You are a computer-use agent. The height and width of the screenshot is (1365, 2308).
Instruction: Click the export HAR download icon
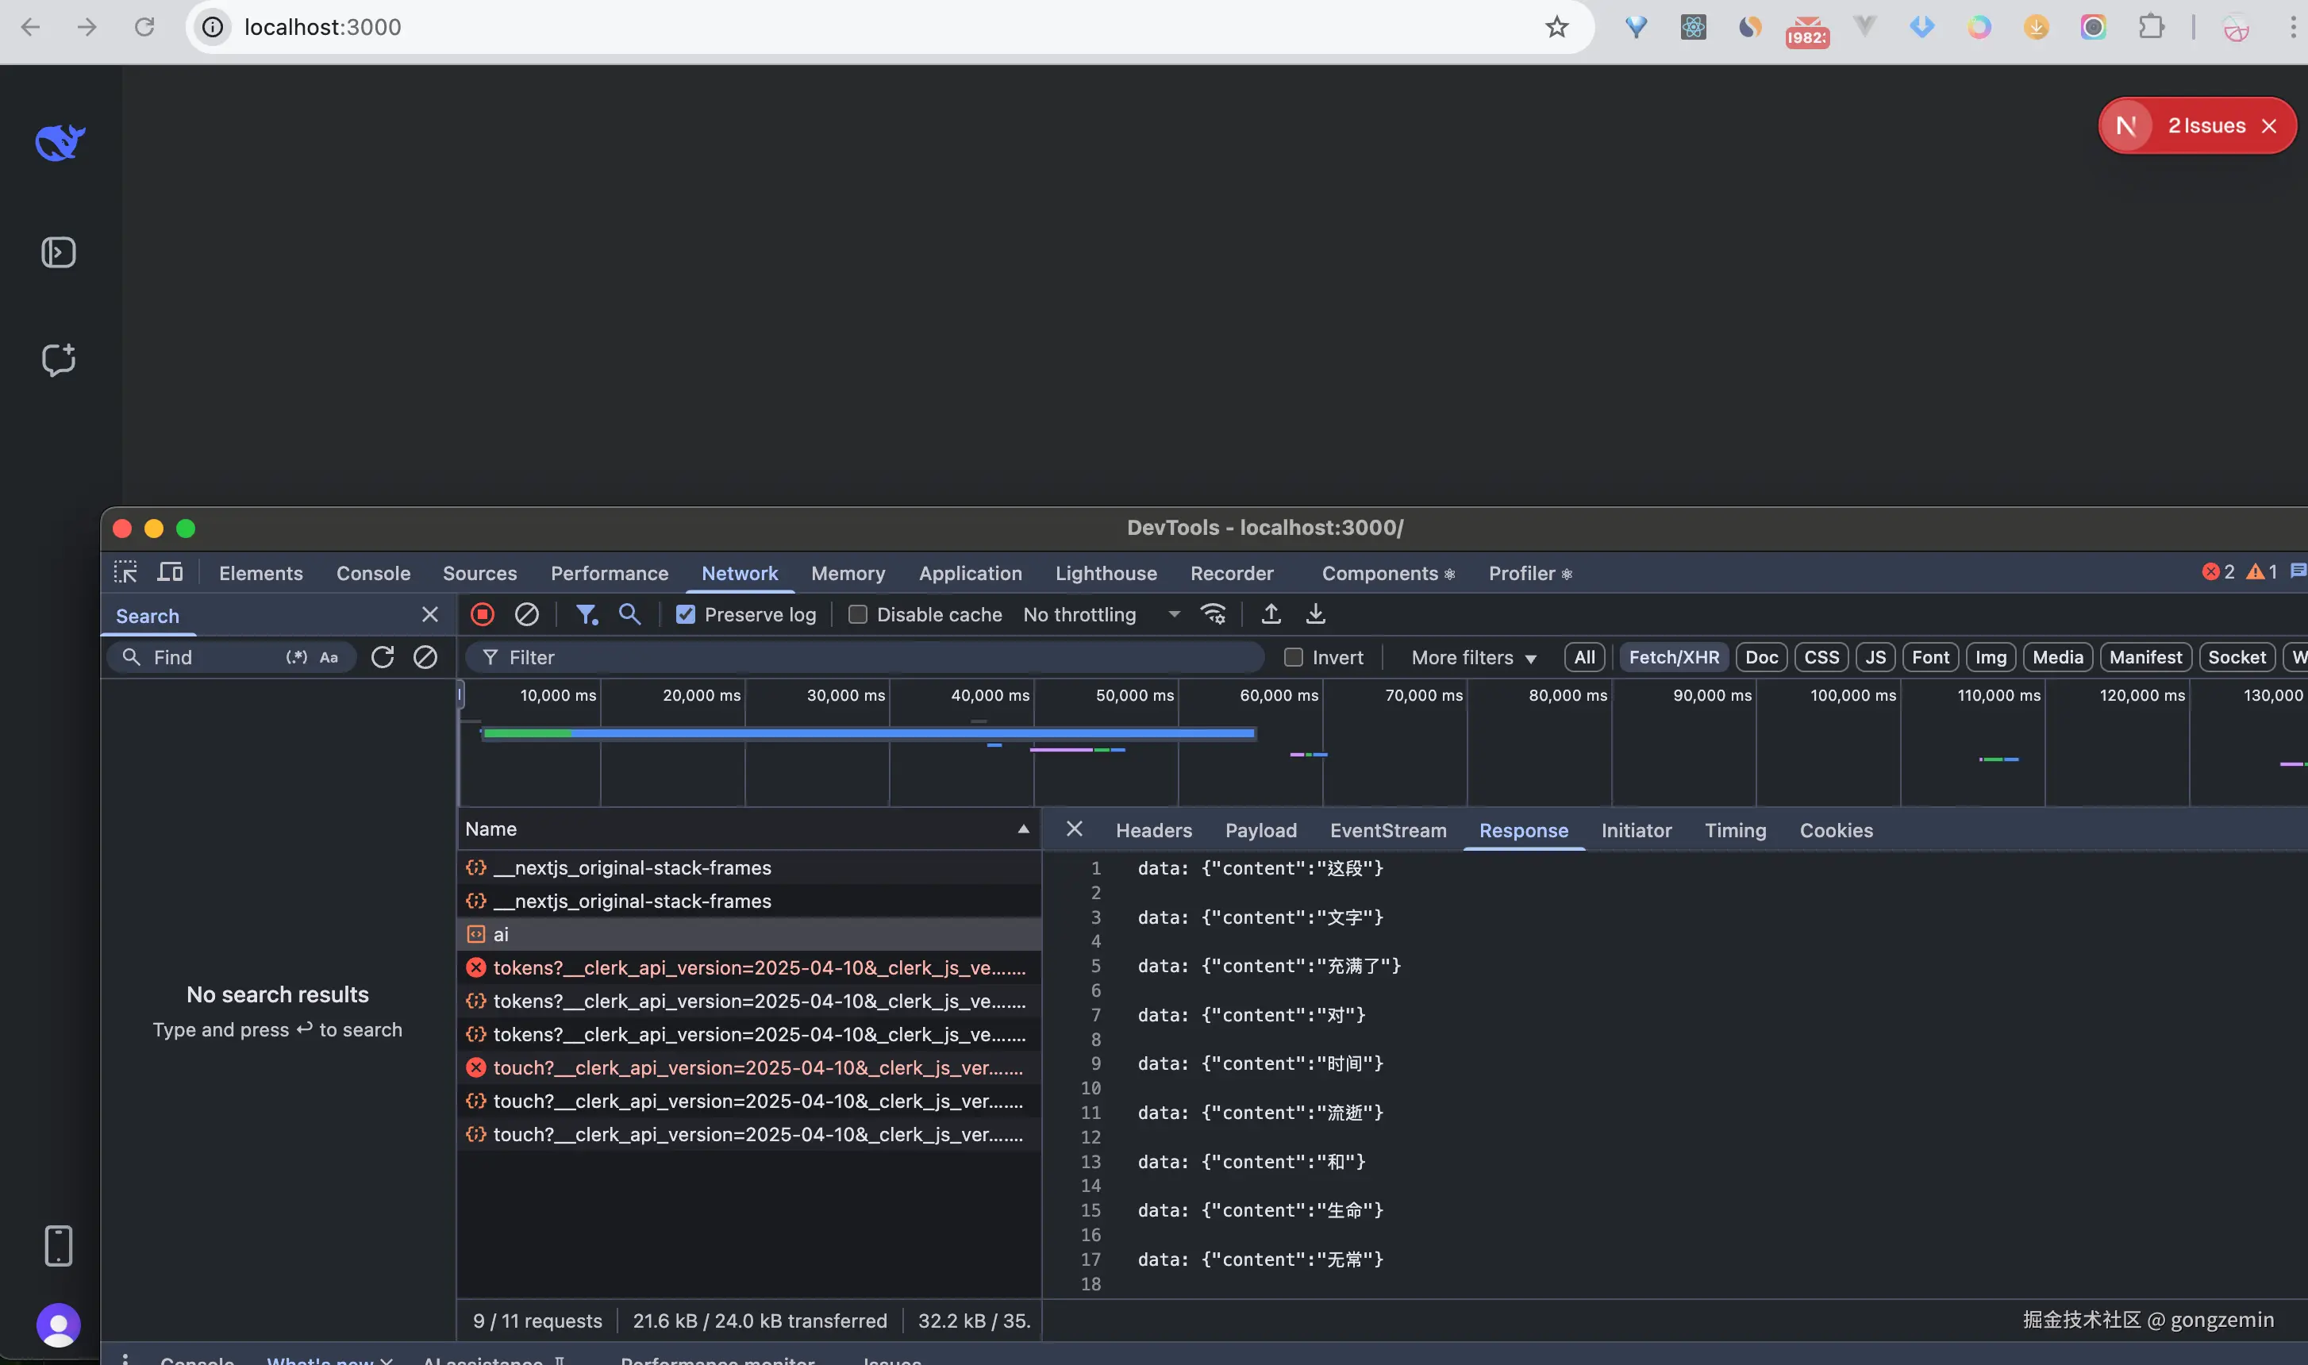(x=1315, y=614)
